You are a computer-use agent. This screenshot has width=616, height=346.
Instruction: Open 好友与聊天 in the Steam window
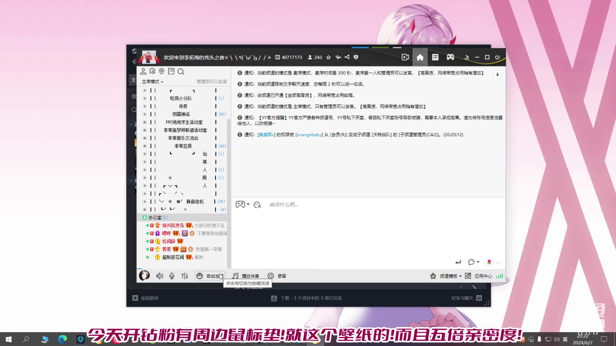(x=466, y=298)
